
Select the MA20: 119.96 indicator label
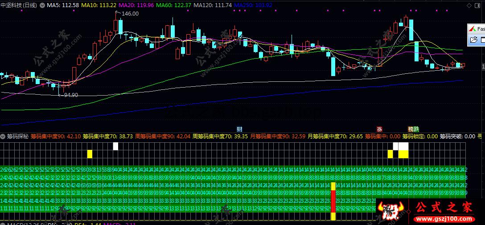coord(136,5)
